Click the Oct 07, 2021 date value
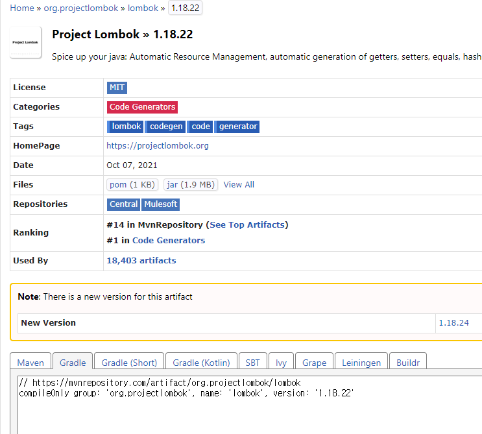 [132, 165]
